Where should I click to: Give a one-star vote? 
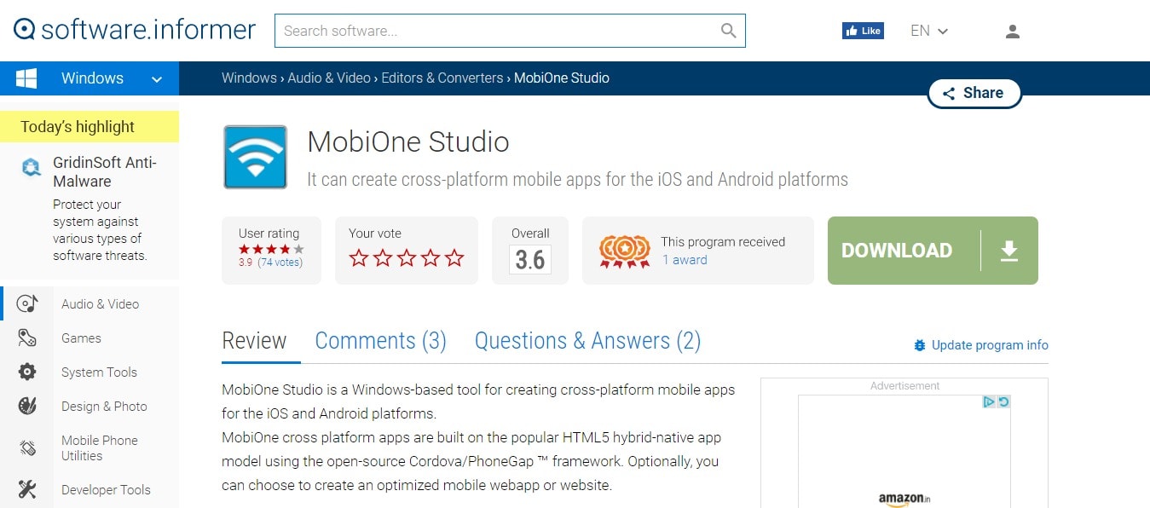(359, 257)
